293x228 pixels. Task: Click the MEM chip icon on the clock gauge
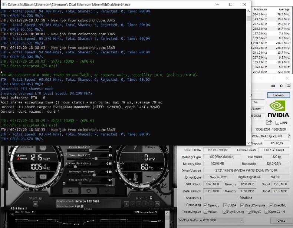(x=43, y=176)
